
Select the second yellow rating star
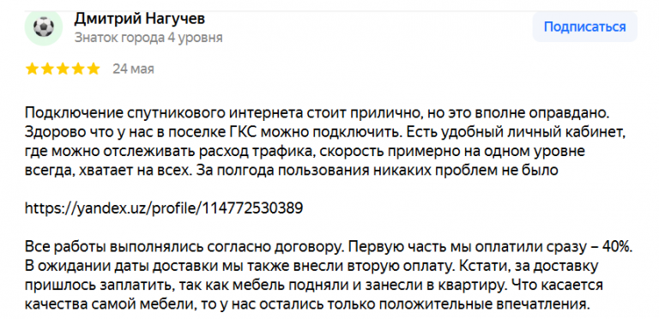[x=47, y=69]
